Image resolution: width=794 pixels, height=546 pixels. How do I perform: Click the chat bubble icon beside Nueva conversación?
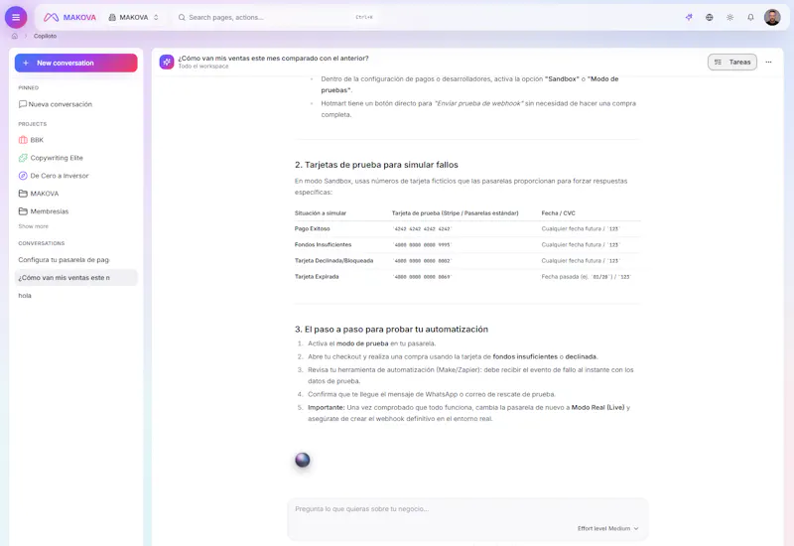(23, 104)
